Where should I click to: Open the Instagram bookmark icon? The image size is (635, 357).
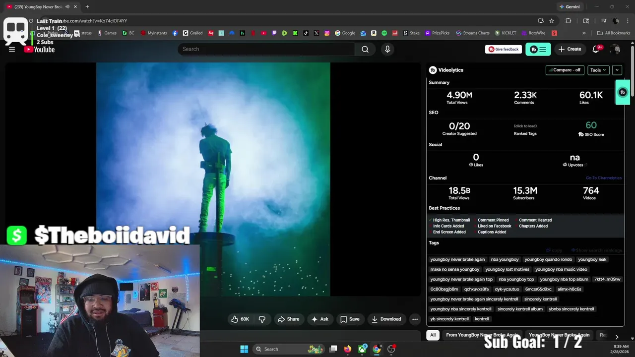tap(327, 33)
